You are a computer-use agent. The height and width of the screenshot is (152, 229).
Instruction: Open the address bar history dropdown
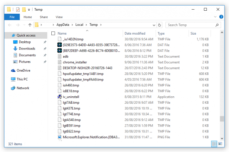154,25
